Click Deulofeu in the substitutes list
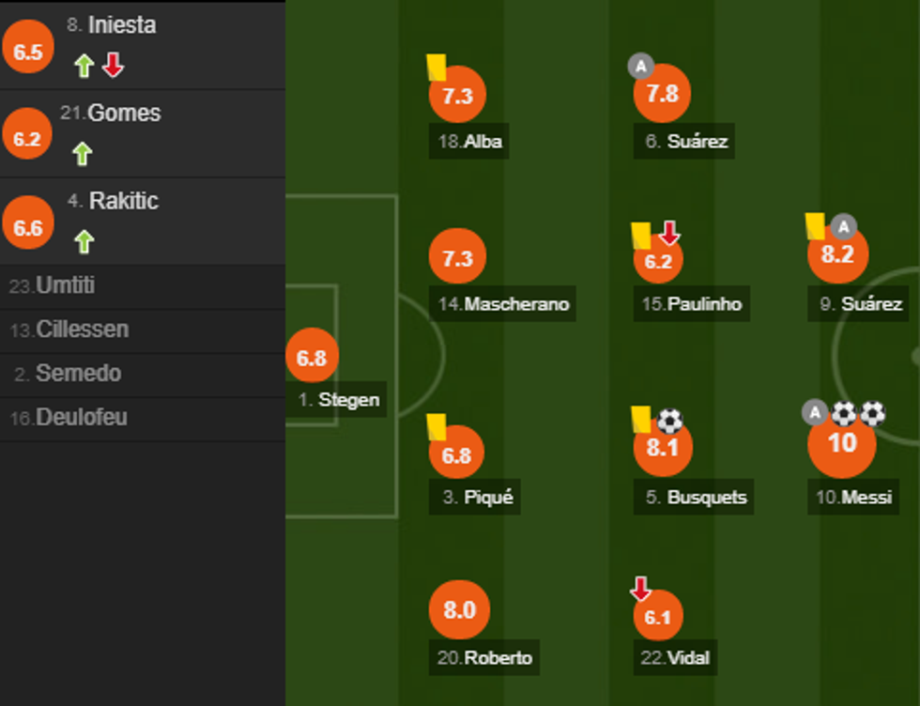Viewport: 920px width, 706px height. pos(80,418)
